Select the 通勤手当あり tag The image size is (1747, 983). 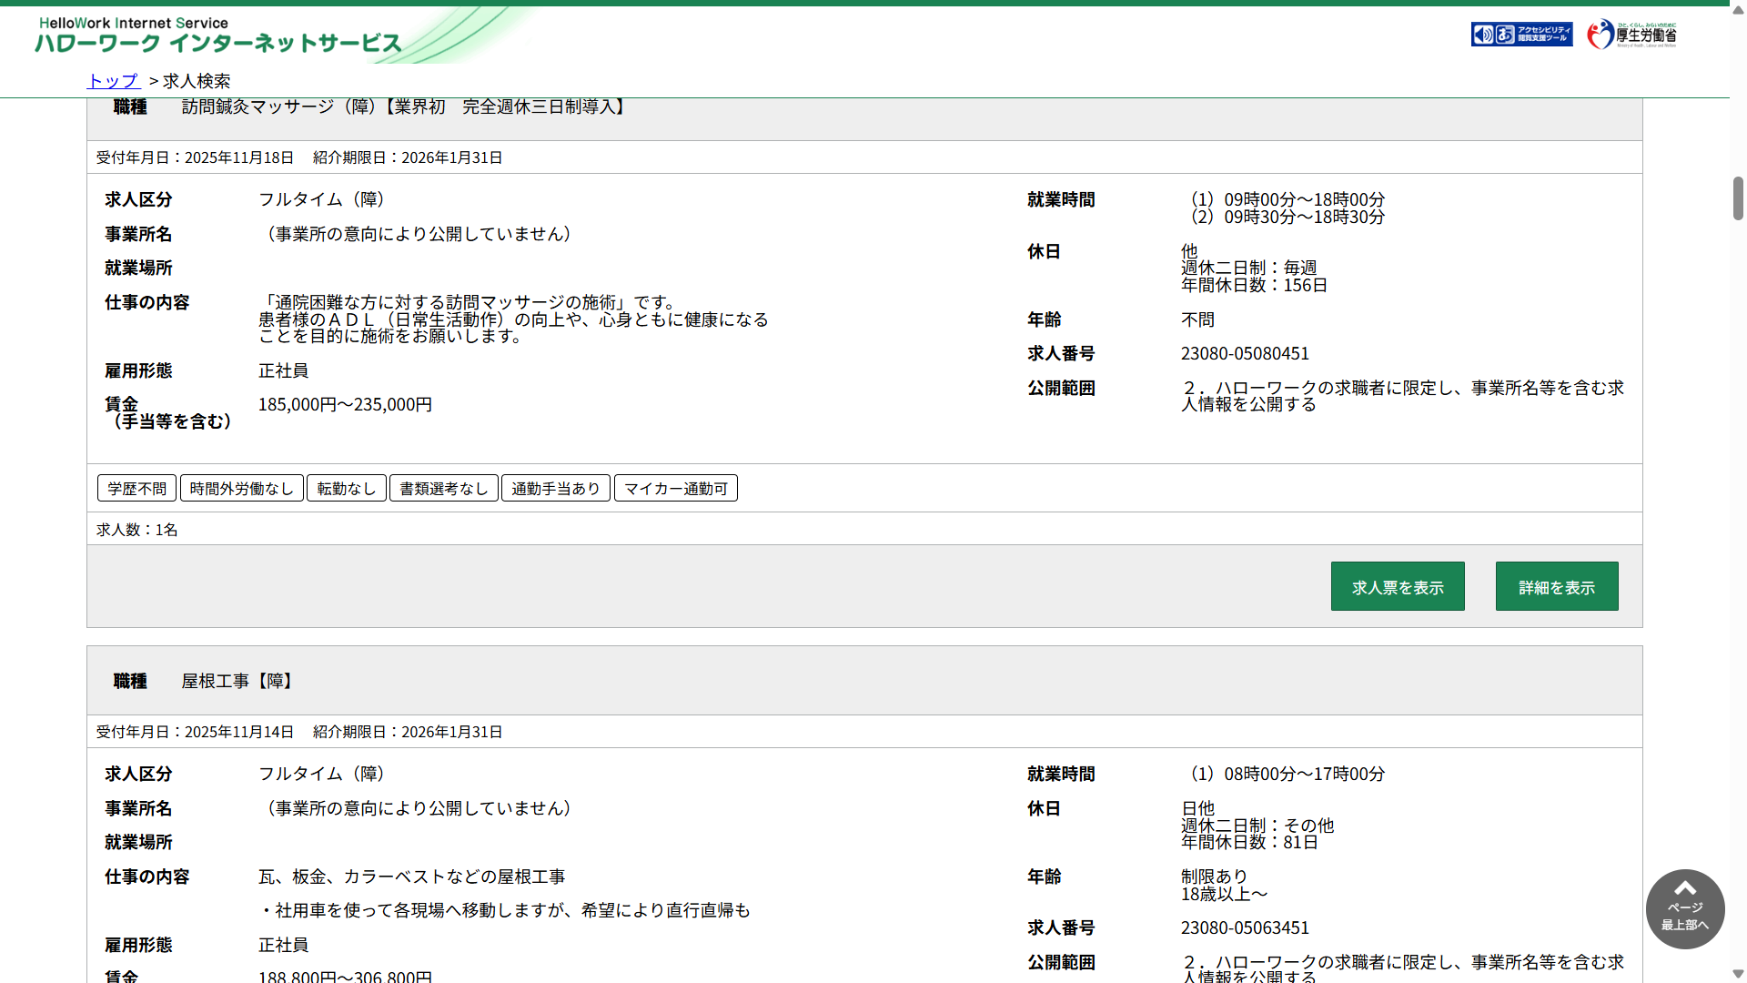(555, 489)
